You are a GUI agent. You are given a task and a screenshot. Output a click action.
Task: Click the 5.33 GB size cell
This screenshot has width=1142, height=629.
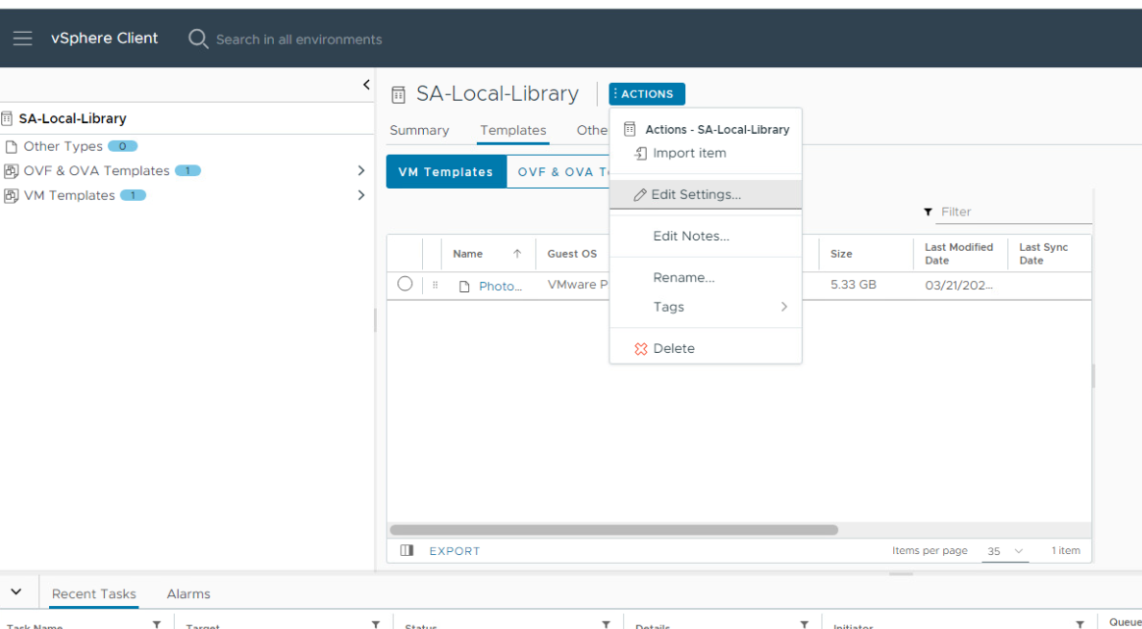coord(853,285)
